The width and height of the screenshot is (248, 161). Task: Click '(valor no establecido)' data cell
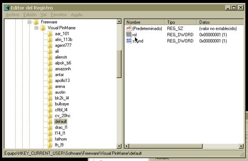218,29
